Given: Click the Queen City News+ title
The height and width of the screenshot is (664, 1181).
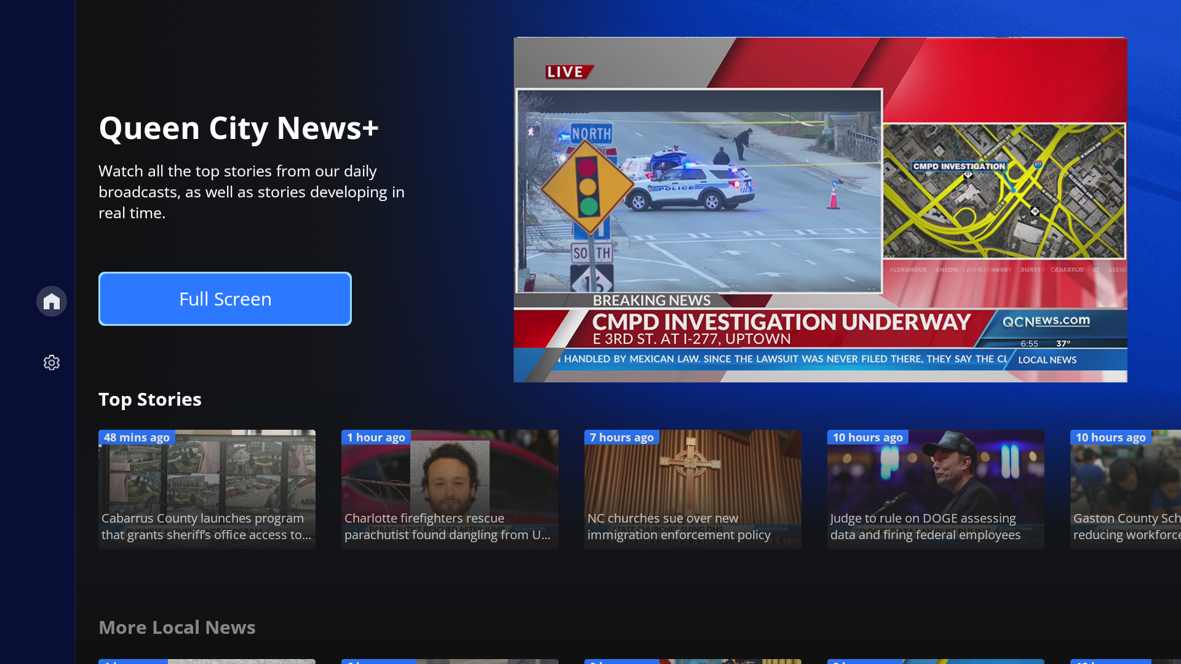Looking at the screenshot, I should (x=239, y=128).
